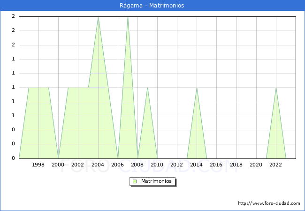Click the 2009 peak of the chart
The width and height of the screenshot is (305, 211).
pos(148,88)
